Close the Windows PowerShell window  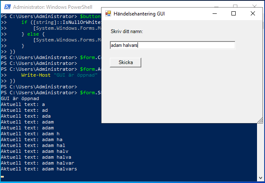pos(255,5)
